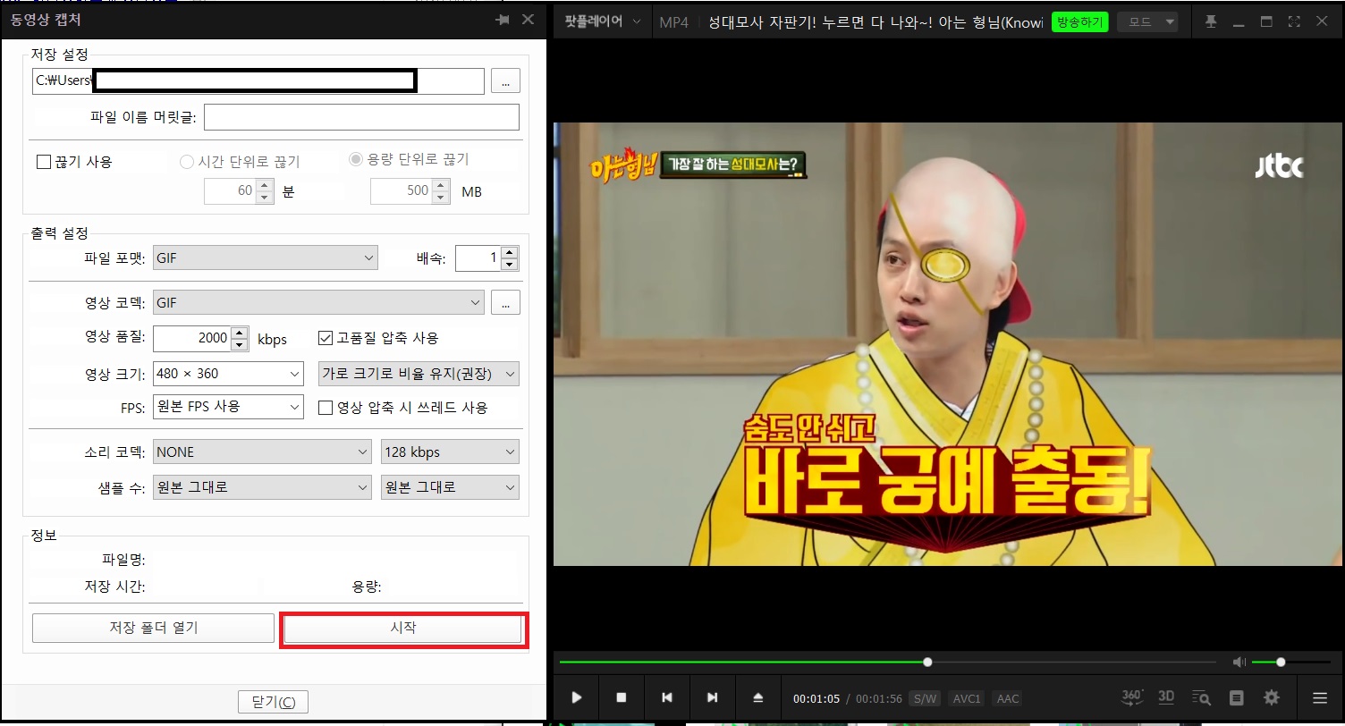Jump to previous track
This screenshot has height=726, width=1345.
point(667,697)
